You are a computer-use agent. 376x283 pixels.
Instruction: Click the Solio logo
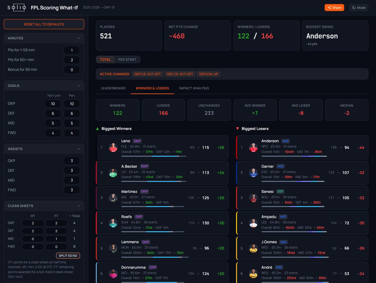pos(17,8)
